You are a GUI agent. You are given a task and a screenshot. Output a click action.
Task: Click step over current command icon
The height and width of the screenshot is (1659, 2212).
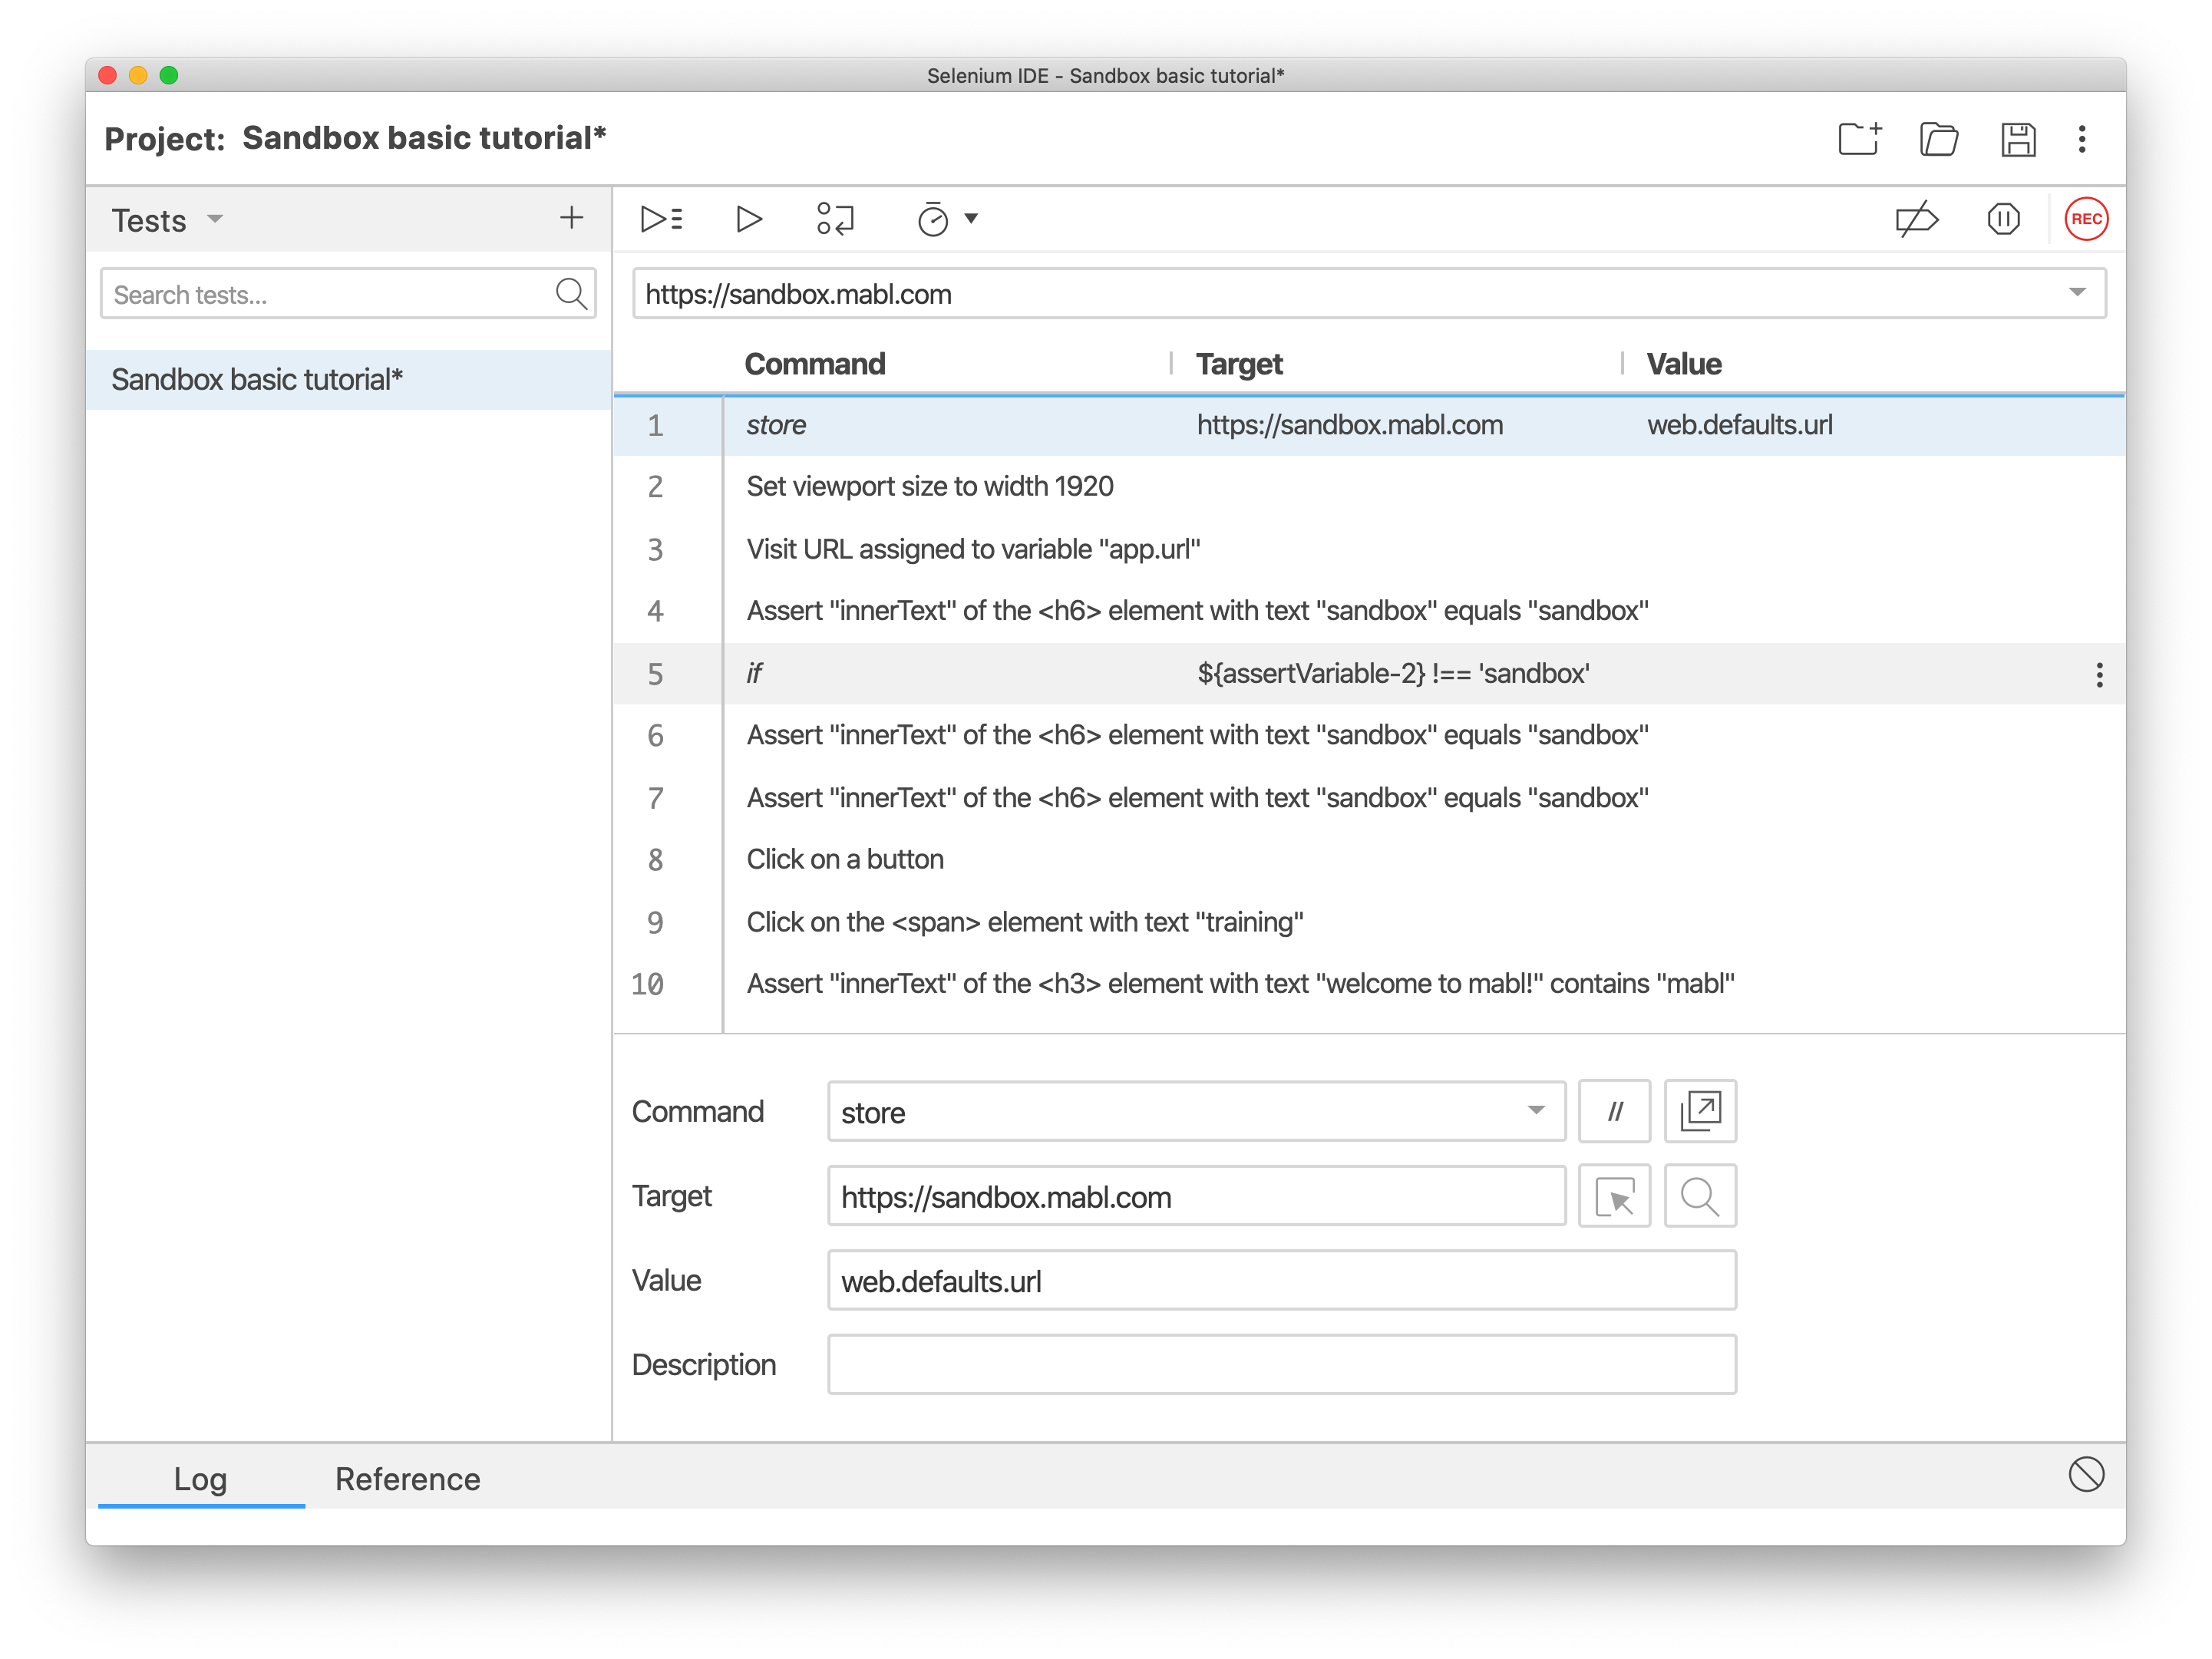(835, 218)
